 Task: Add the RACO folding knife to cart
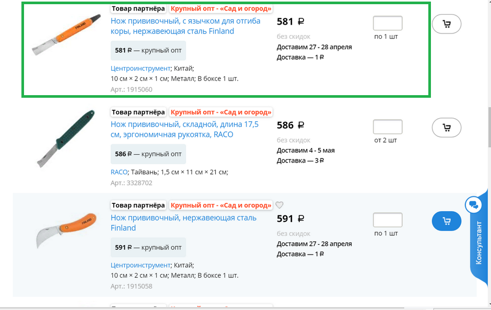click(447, 128)
